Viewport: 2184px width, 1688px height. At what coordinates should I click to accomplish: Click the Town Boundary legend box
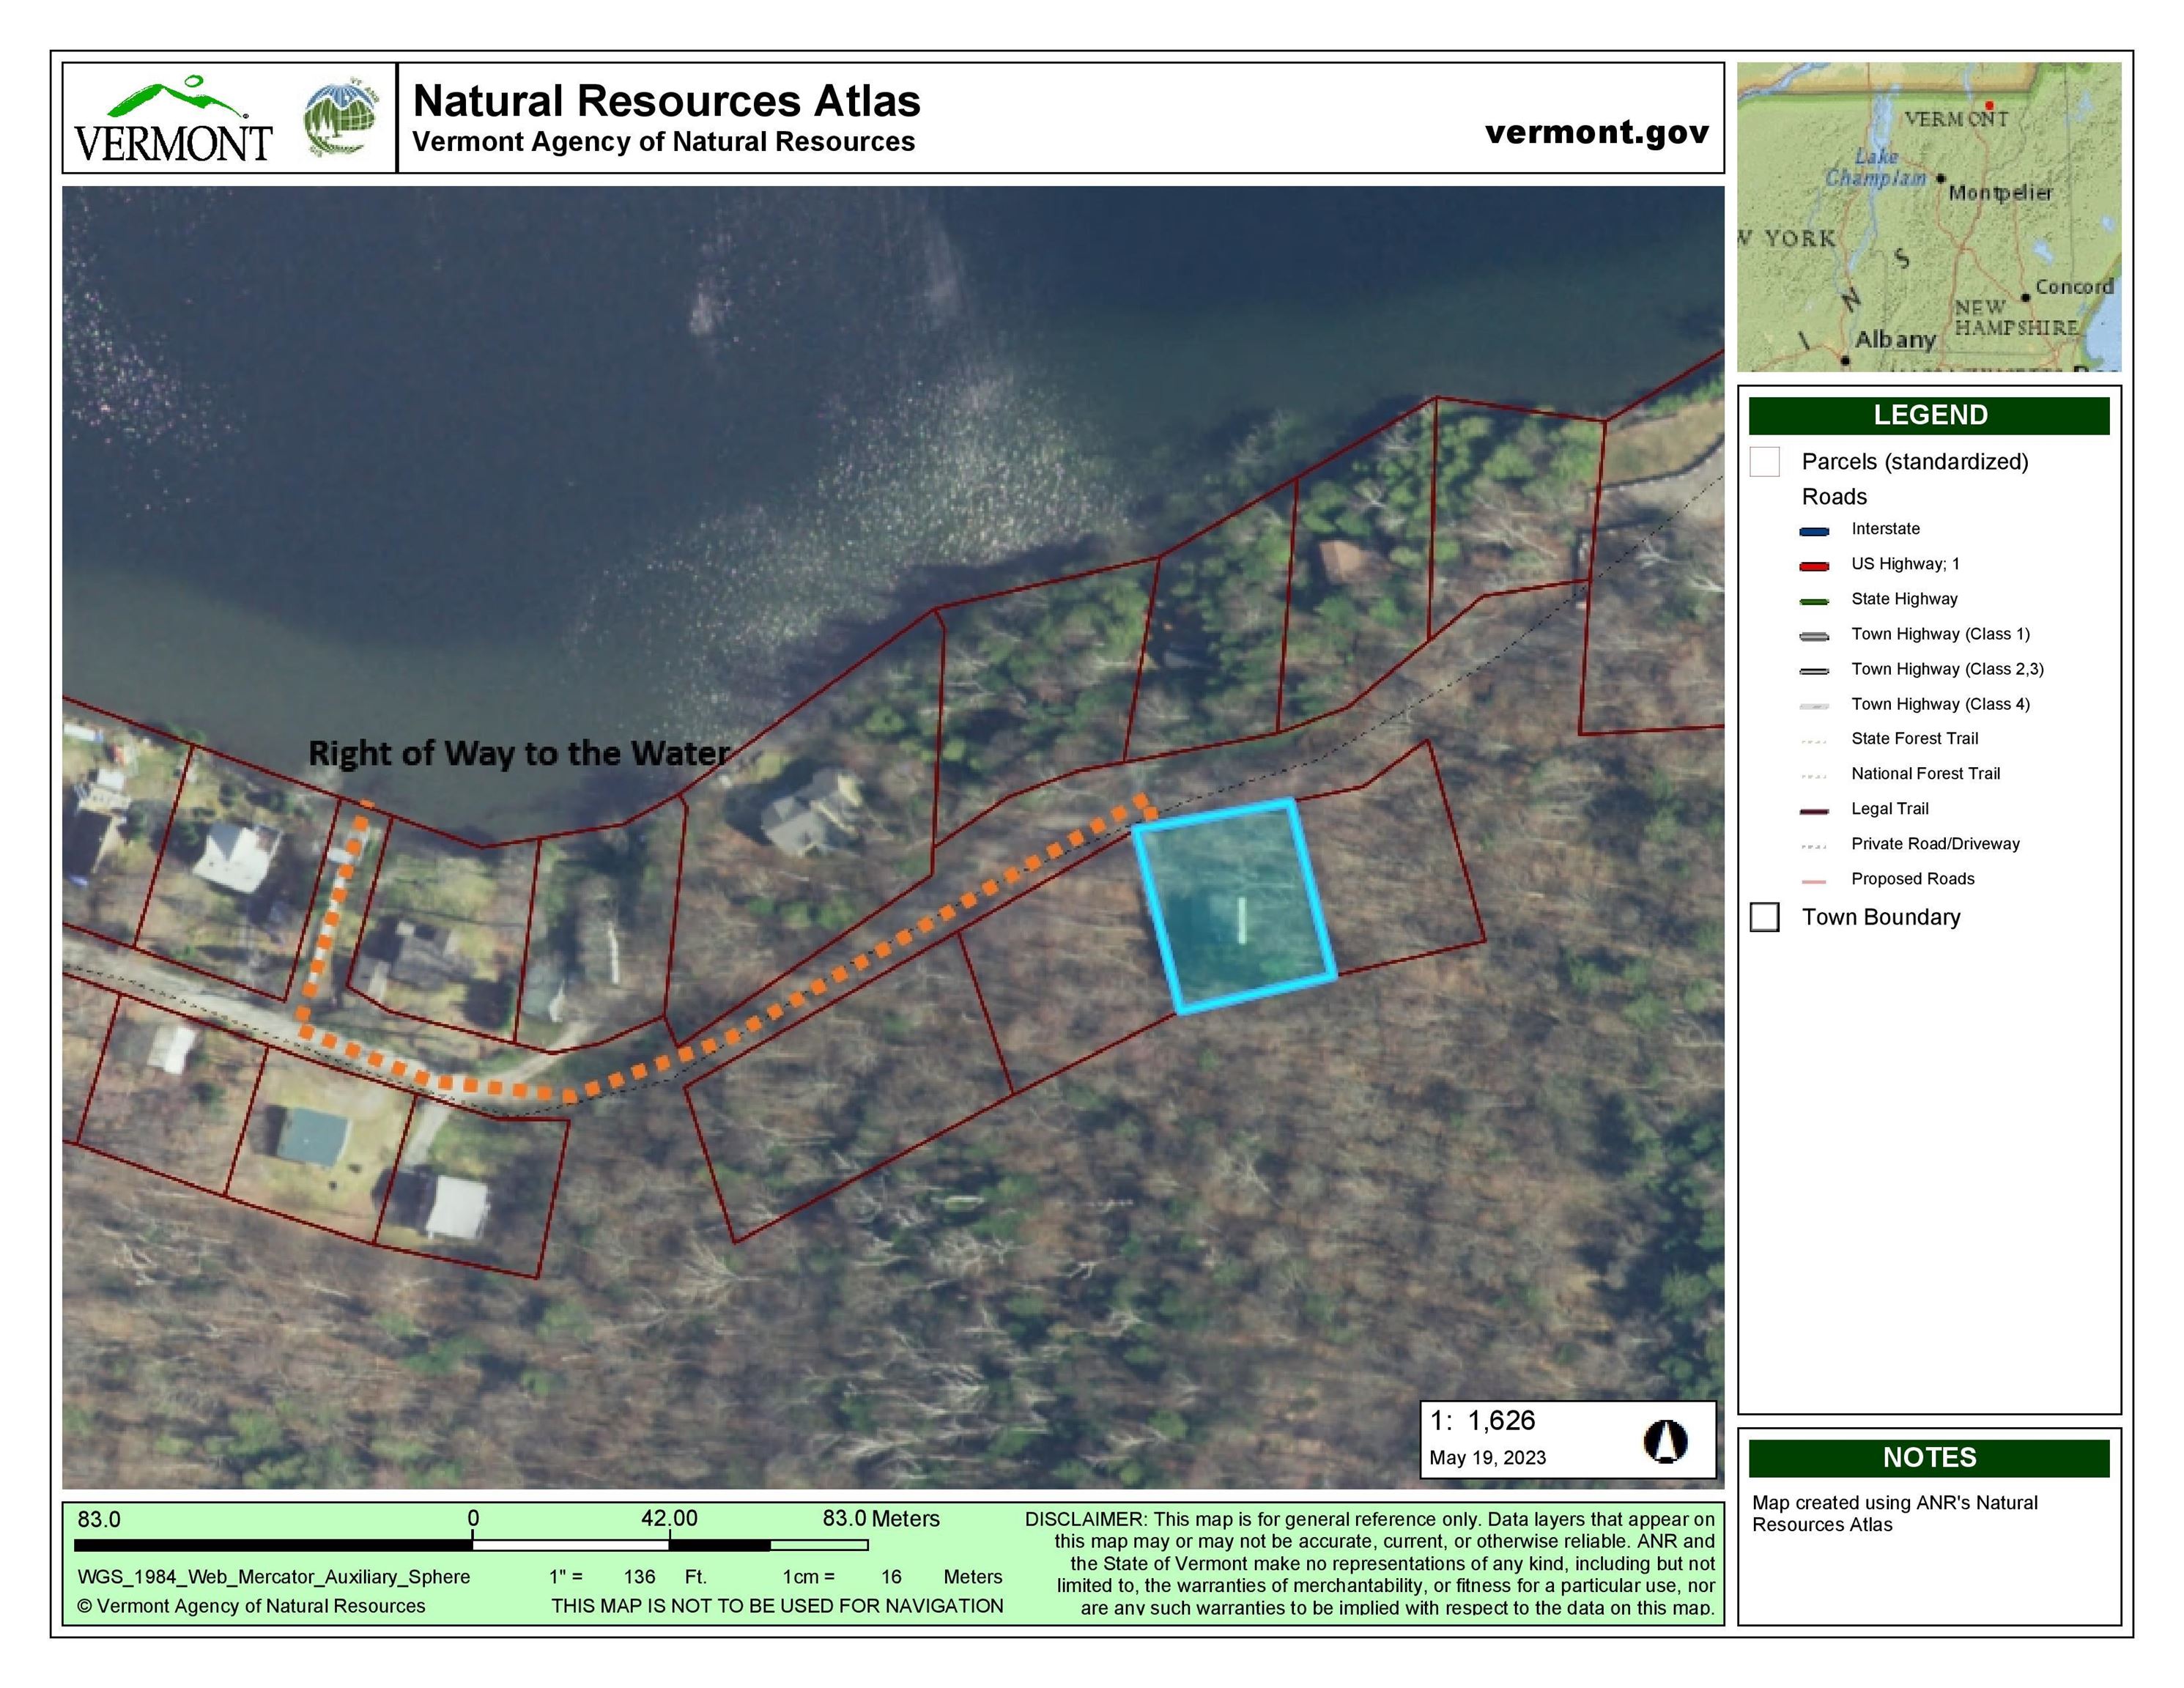(x=1765, y=917)
